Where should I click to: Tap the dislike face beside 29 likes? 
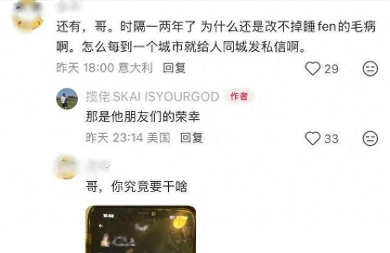(370, 69)
